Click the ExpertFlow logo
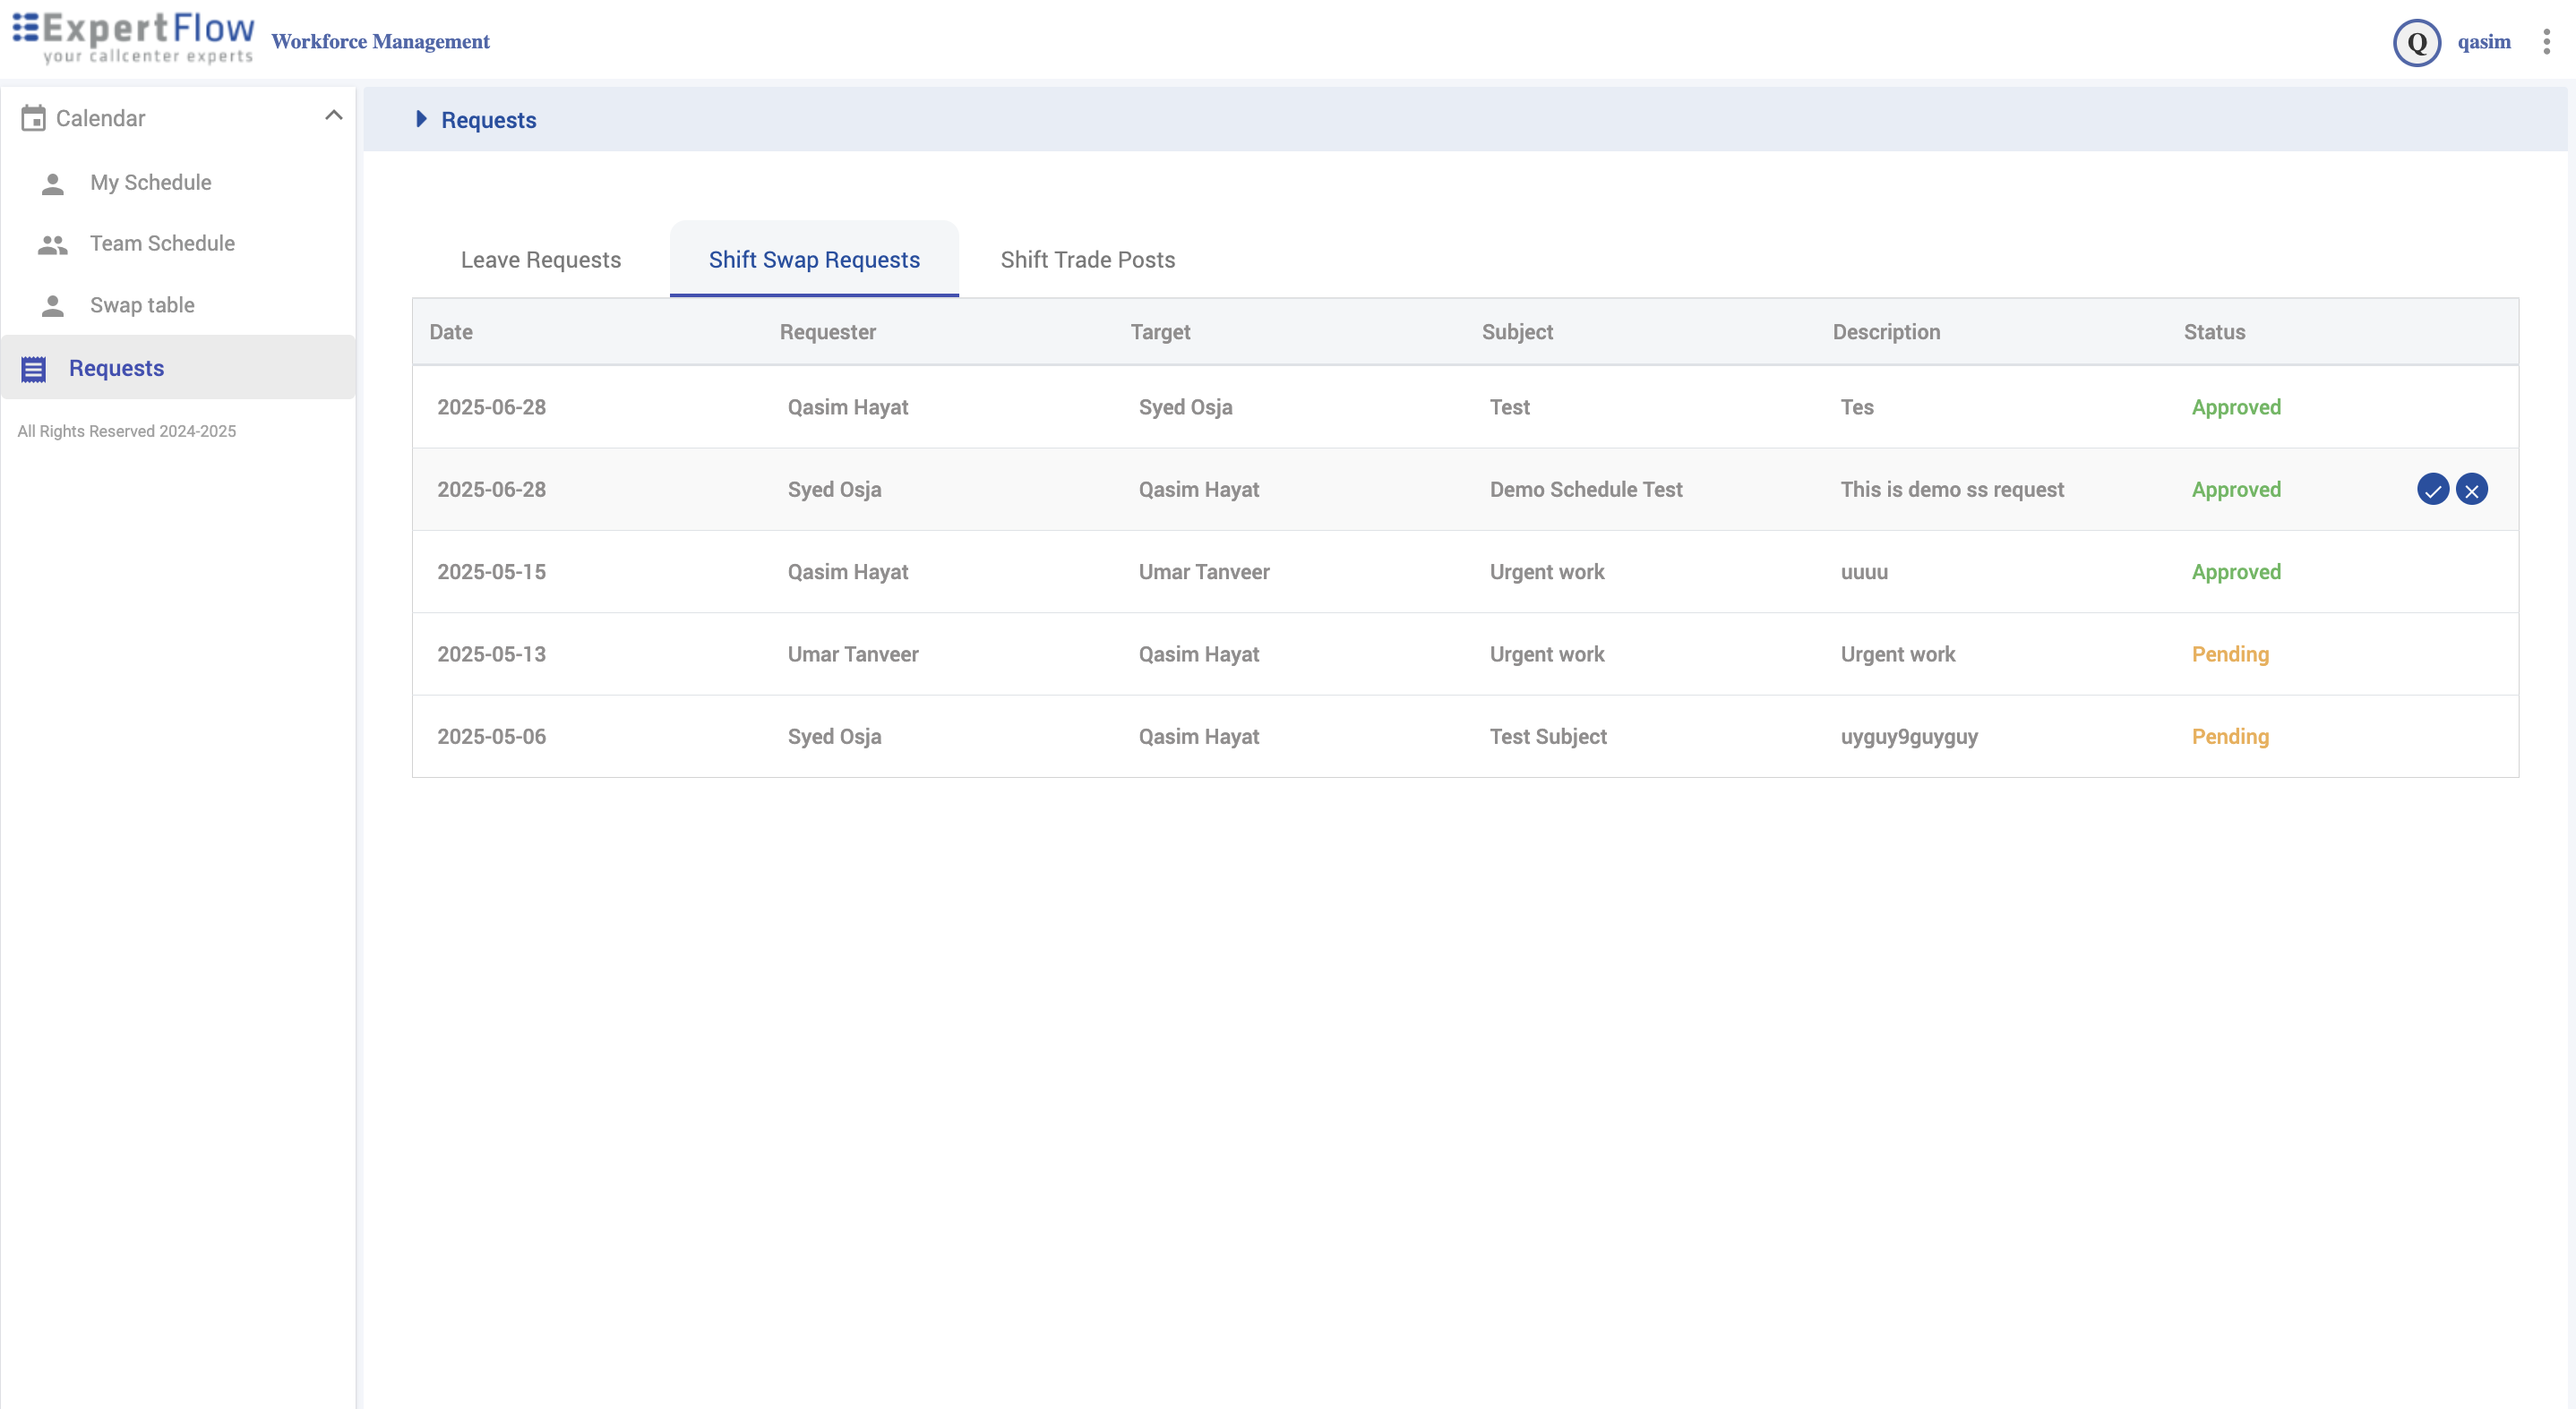Image resolution: width=2576 pixels, height=1409 pixels. 133,38
